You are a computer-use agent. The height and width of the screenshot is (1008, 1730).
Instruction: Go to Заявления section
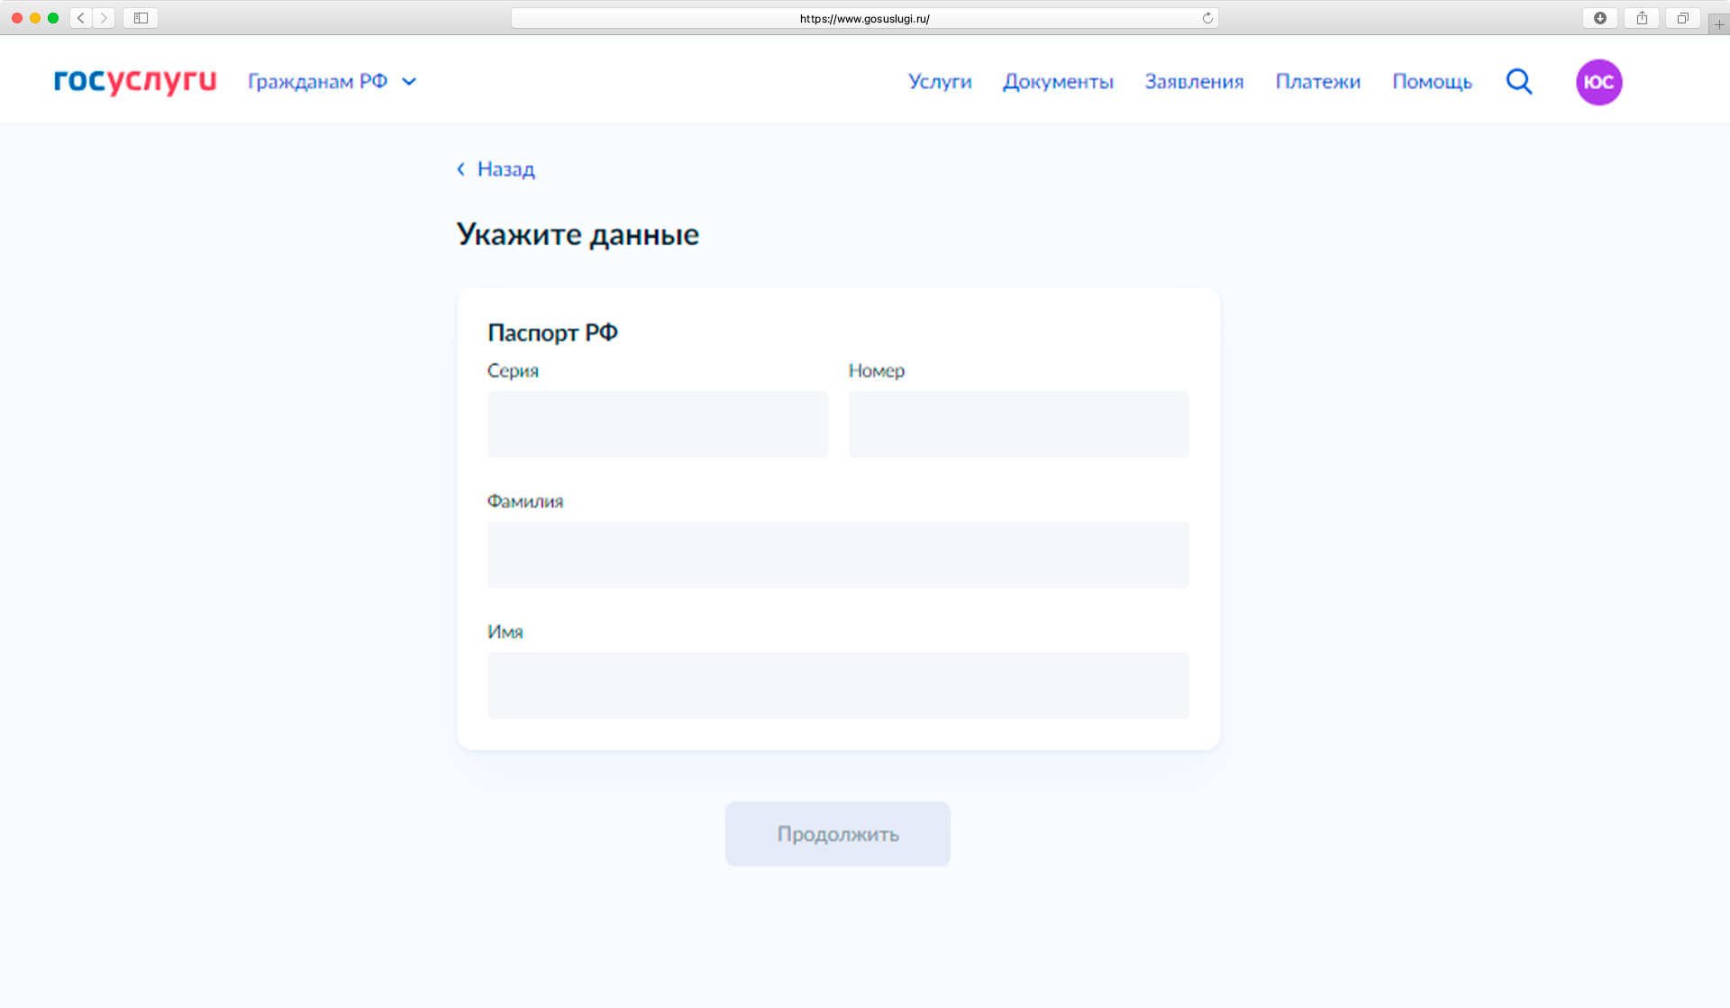1194,82
